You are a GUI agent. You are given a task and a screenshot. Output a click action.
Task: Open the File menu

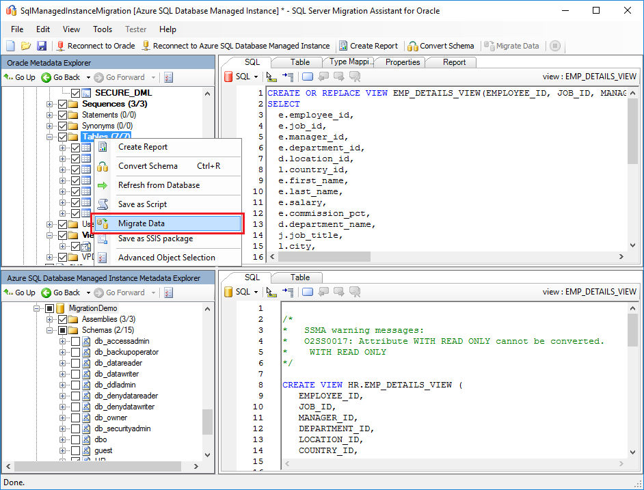click(17, 29)
